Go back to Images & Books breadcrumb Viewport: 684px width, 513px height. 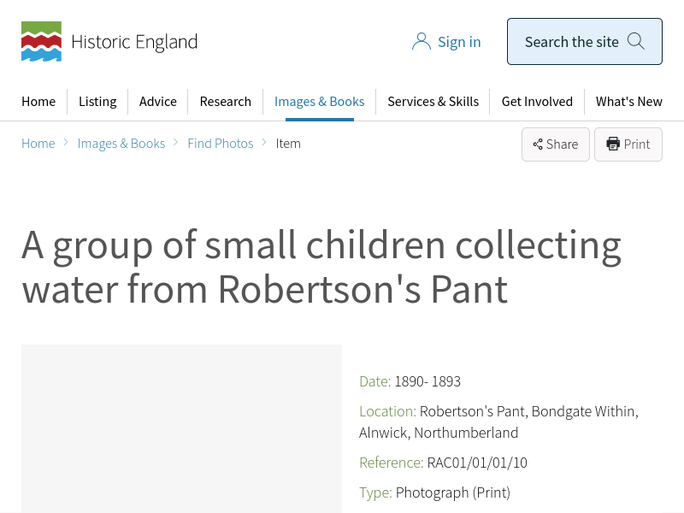121,144
